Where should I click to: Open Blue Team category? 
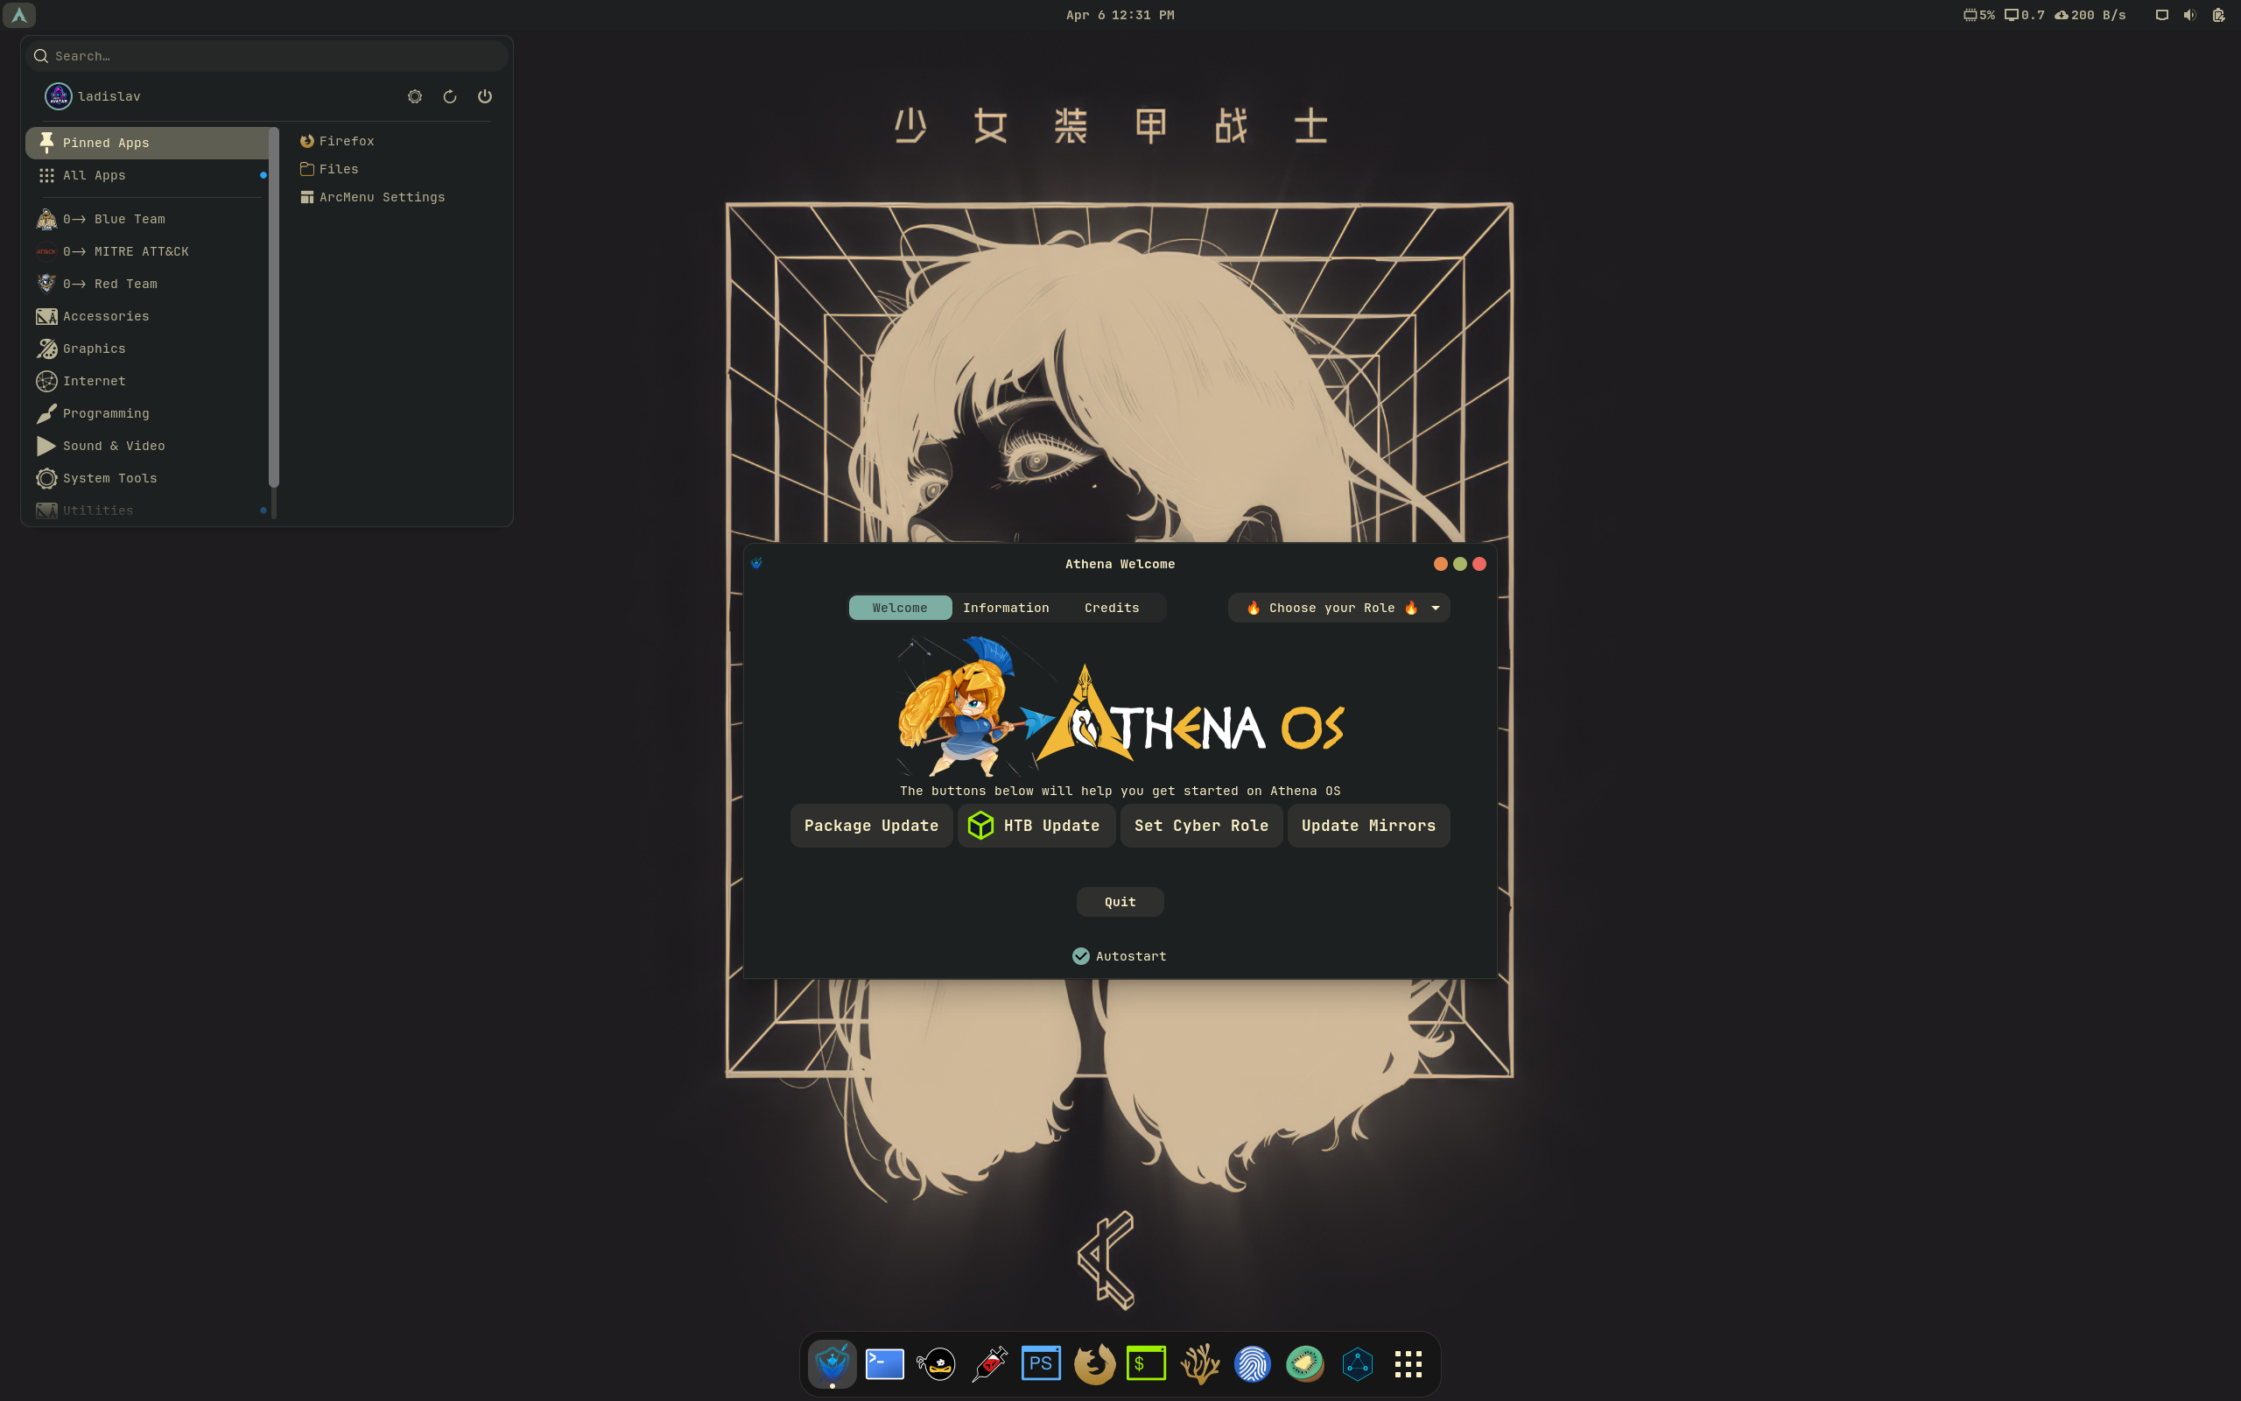146,220
